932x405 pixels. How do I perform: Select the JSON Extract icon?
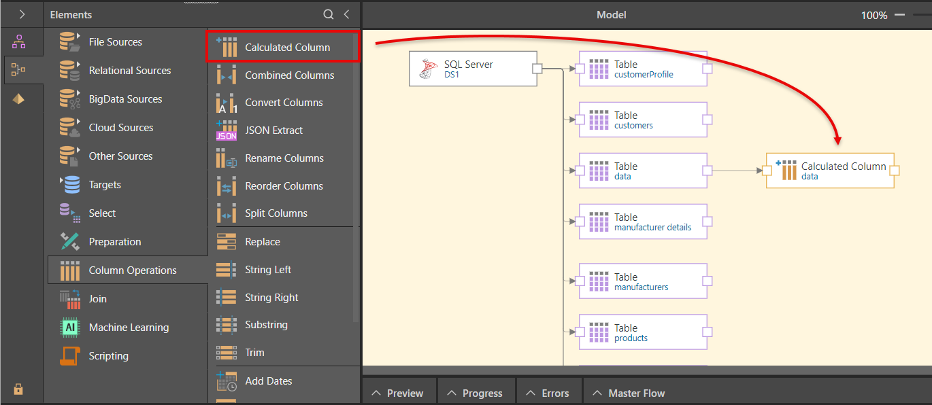(x=227, y=130)
